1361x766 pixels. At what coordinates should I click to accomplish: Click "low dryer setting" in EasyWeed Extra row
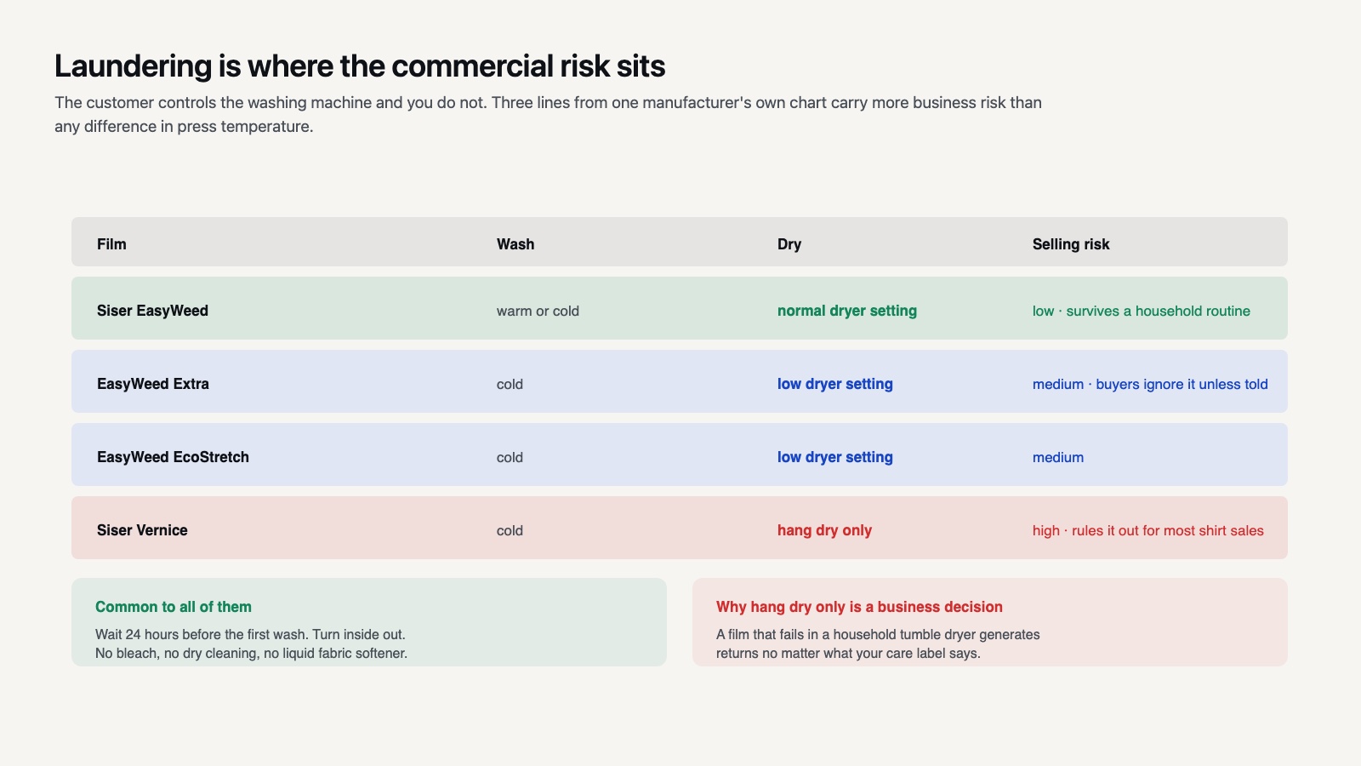pos(835,384)
